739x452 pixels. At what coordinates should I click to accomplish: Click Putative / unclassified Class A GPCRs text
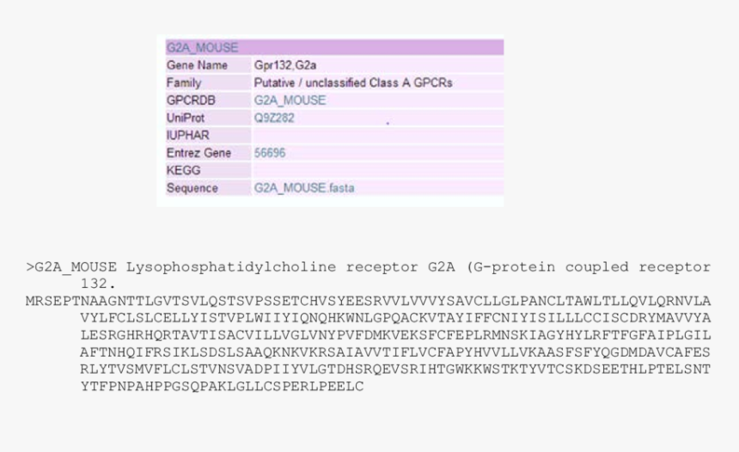pyautogui.click(x=353, y=83)
